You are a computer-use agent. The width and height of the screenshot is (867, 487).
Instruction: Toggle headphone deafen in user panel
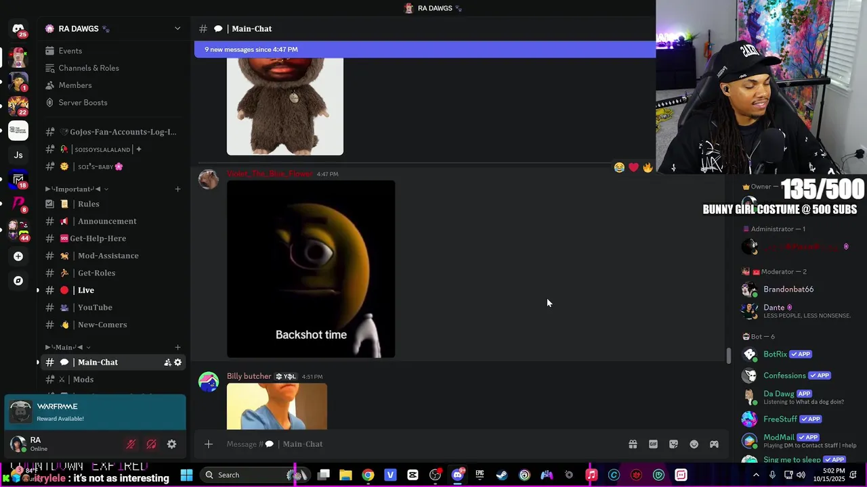[151, 444]
